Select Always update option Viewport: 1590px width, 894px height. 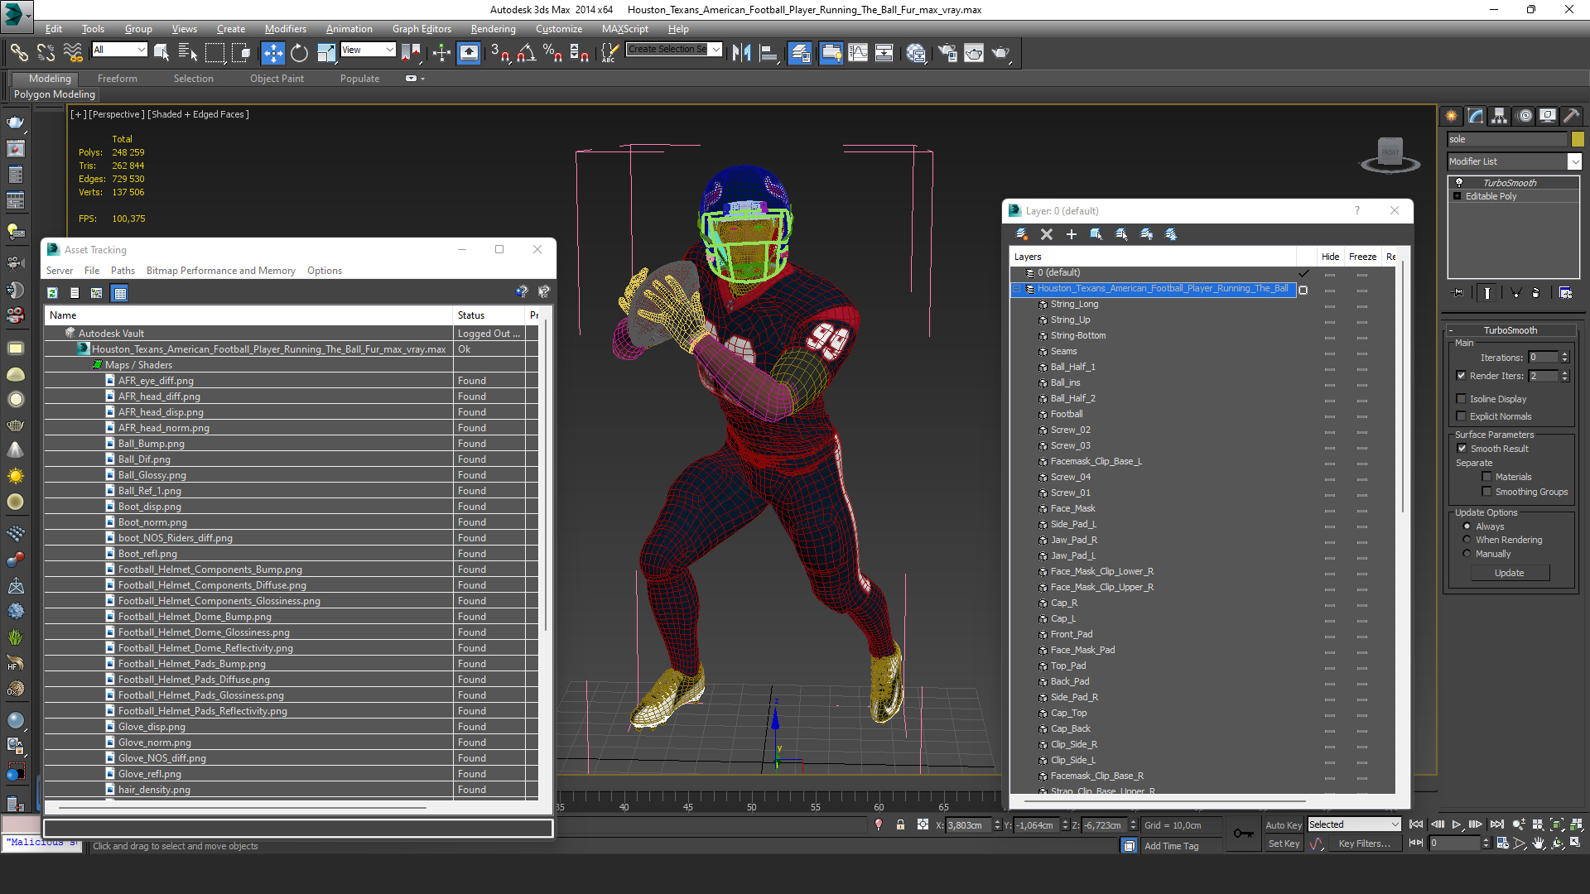[1467, 526]
